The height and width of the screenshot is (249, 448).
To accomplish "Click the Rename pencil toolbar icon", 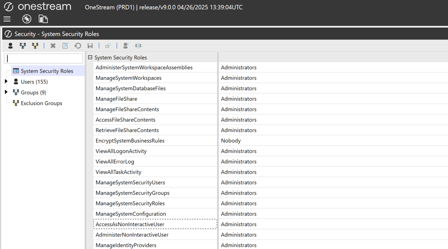I will pos(65,46).
